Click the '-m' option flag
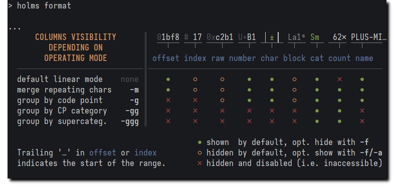The image size is (394, 186). coord(134,89)
